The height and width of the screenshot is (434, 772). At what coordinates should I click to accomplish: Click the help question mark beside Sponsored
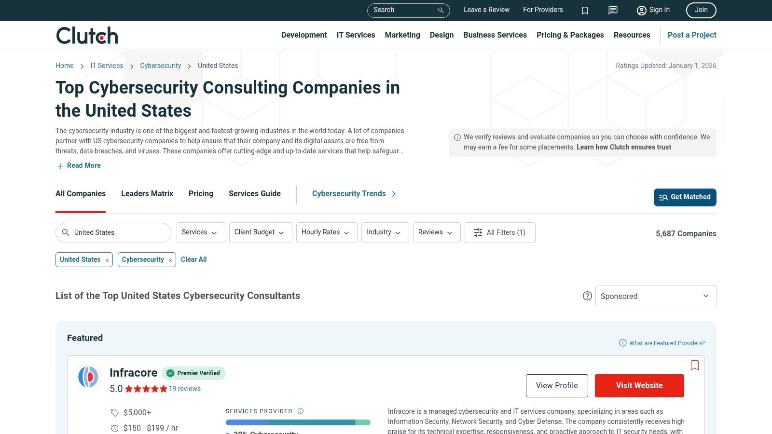587,296
